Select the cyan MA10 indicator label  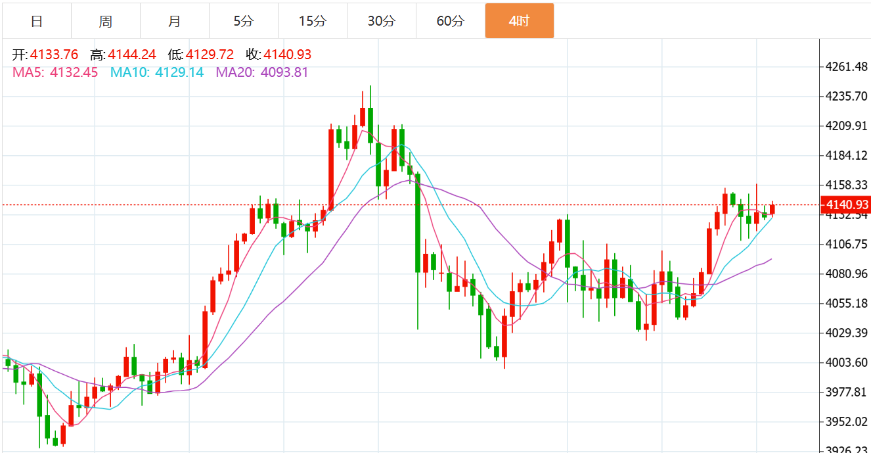click(156, 72)
